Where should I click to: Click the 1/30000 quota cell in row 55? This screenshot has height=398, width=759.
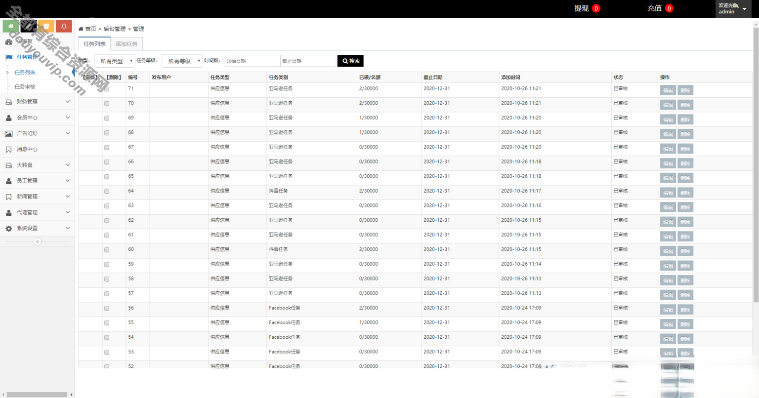(x=369, y=322)
